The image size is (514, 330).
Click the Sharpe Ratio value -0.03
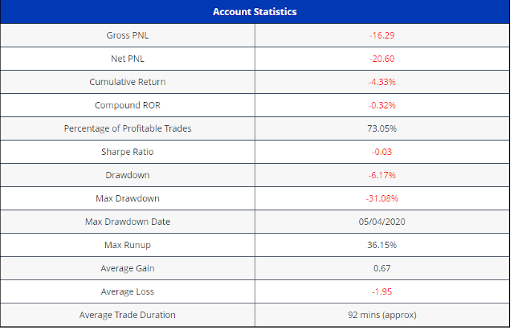point(381,152)
